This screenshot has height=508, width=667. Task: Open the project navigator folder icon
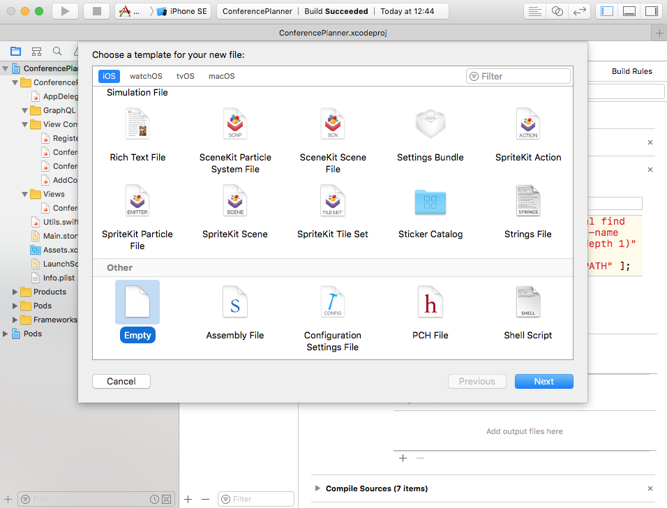coord(16,52)
